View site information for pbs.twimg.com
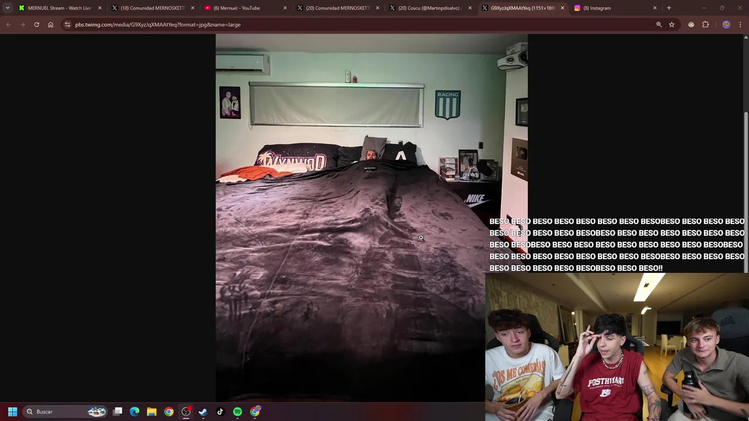749x421 pixels. [x=67, y=25]
